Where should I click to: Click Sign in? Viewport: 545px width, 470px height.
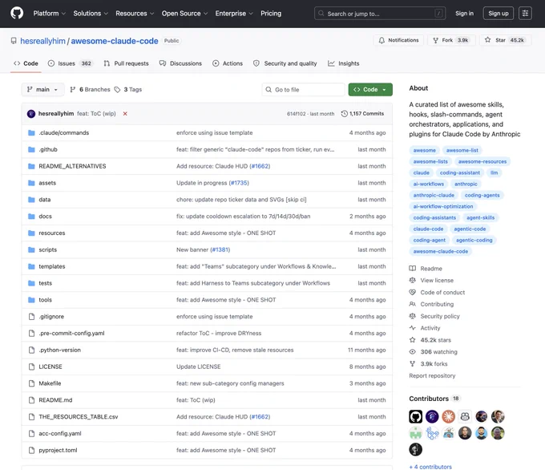(464, 13)
